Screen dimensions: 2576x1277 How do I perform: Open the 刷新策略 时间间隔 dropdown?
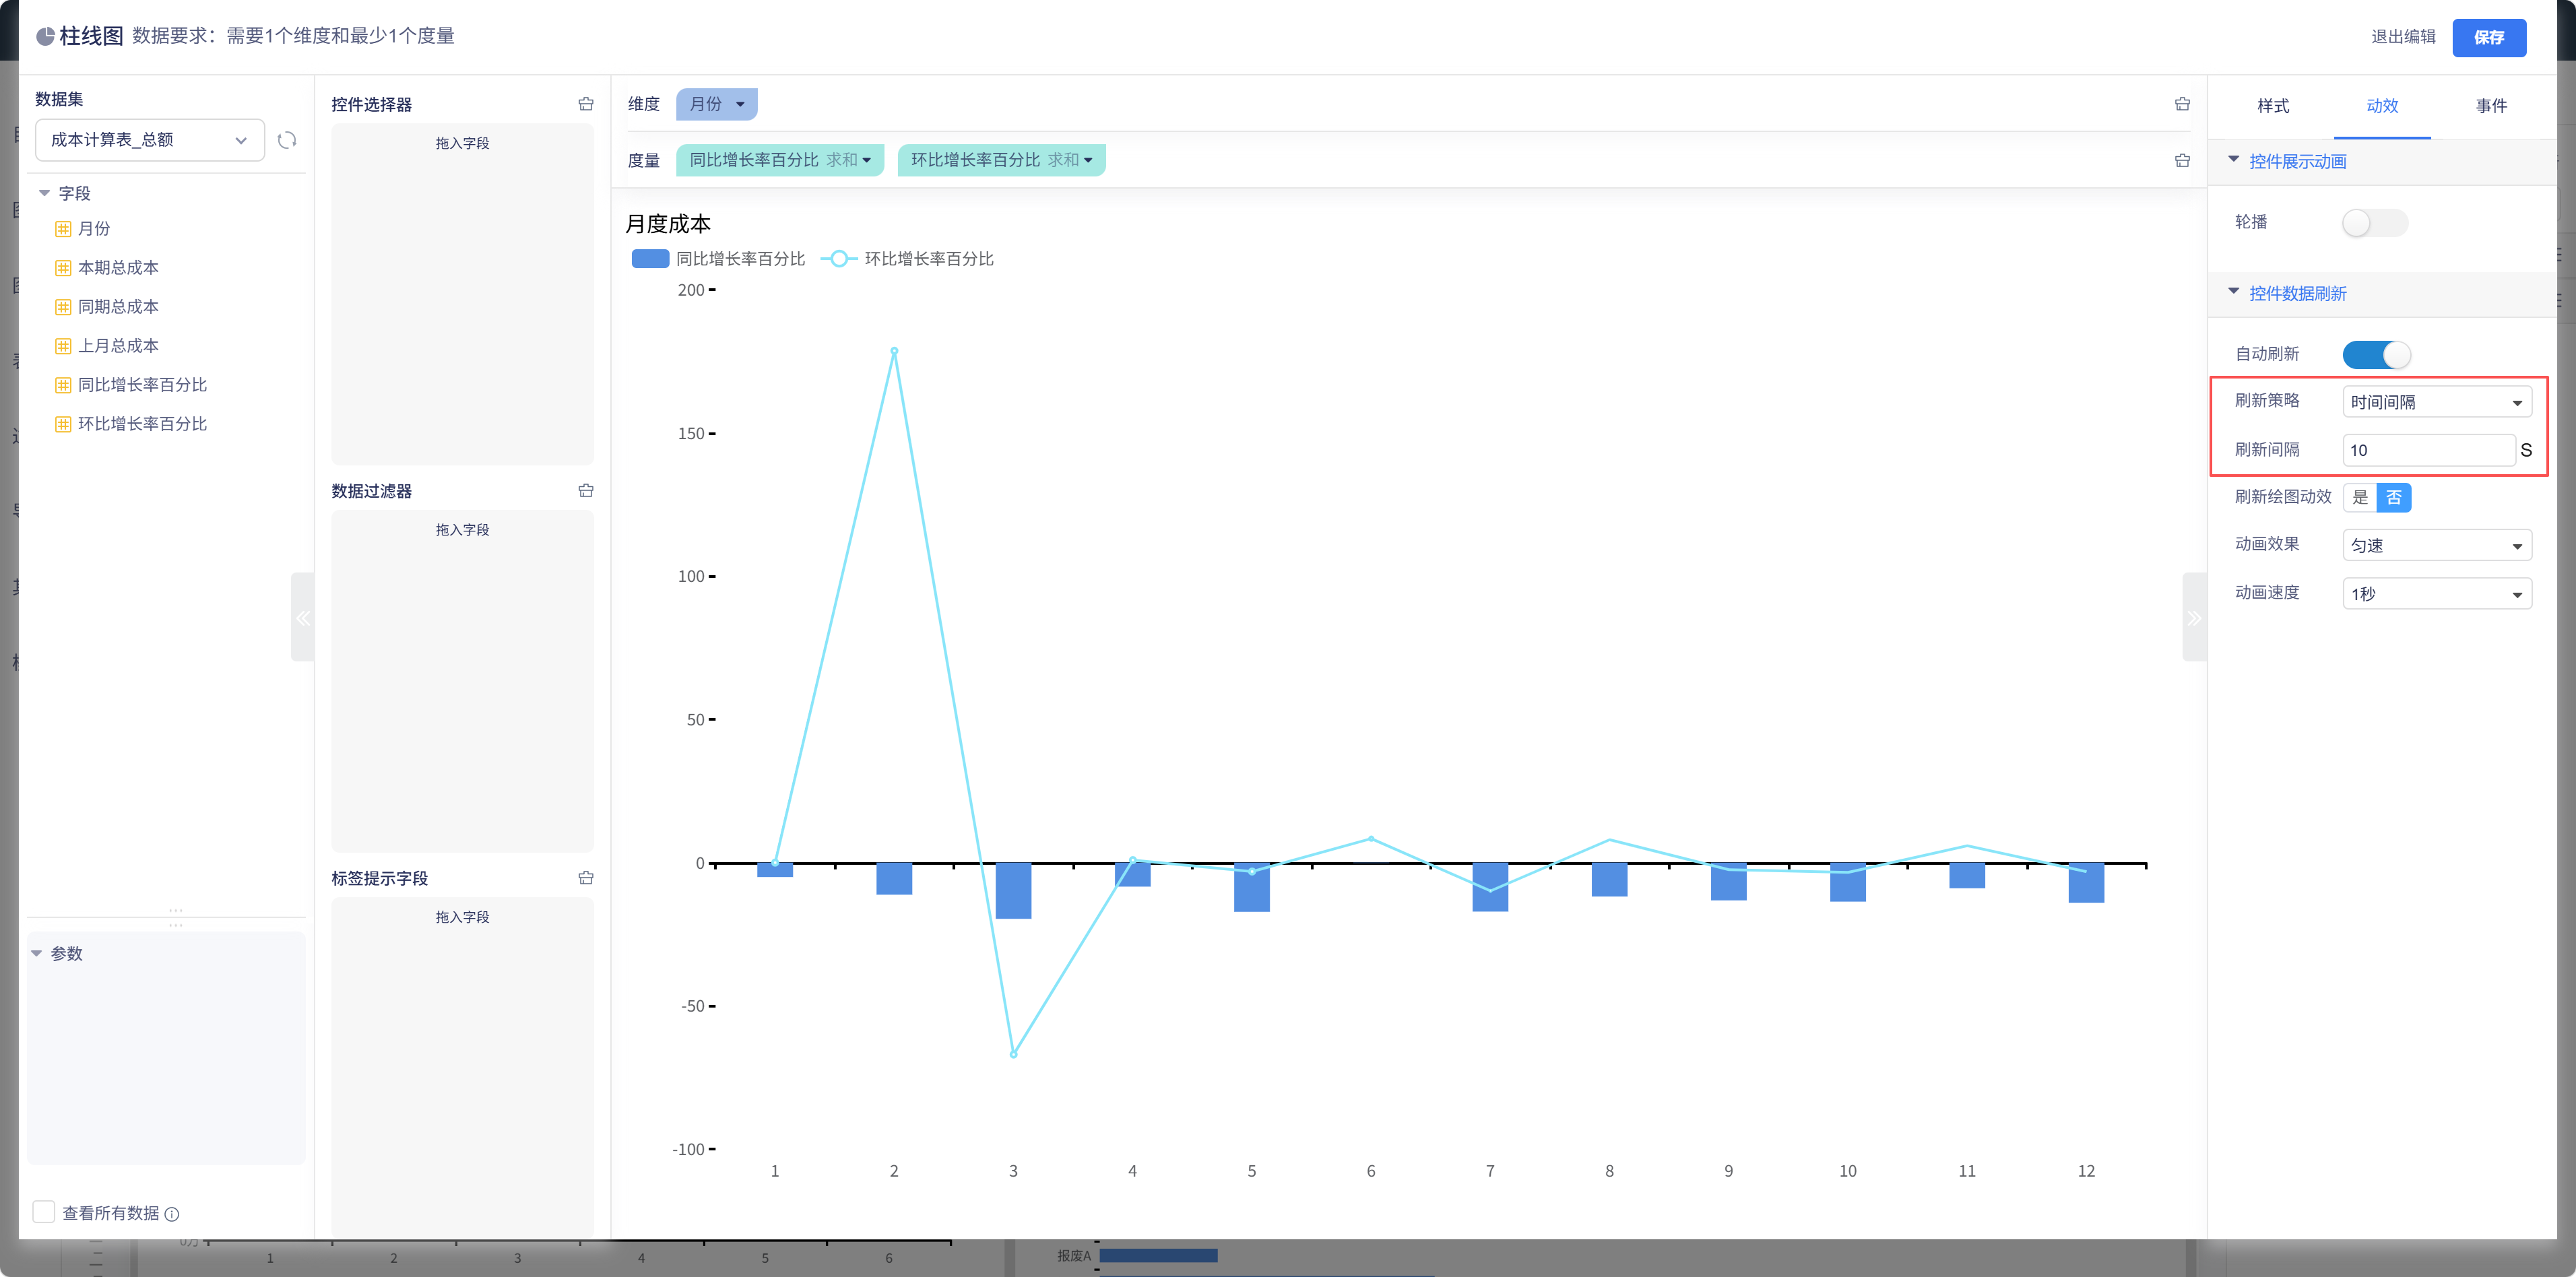pos(2436,402)
